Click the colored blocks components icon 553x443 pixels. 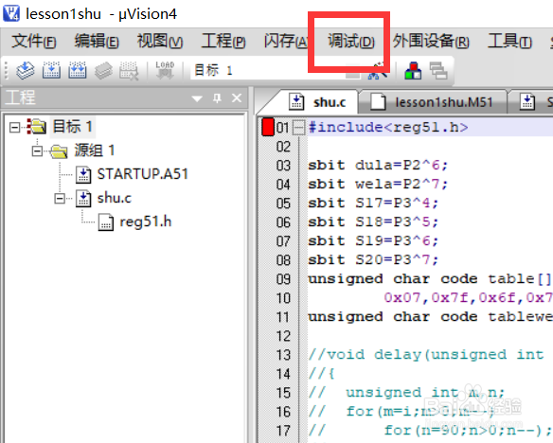click(413, 70)
